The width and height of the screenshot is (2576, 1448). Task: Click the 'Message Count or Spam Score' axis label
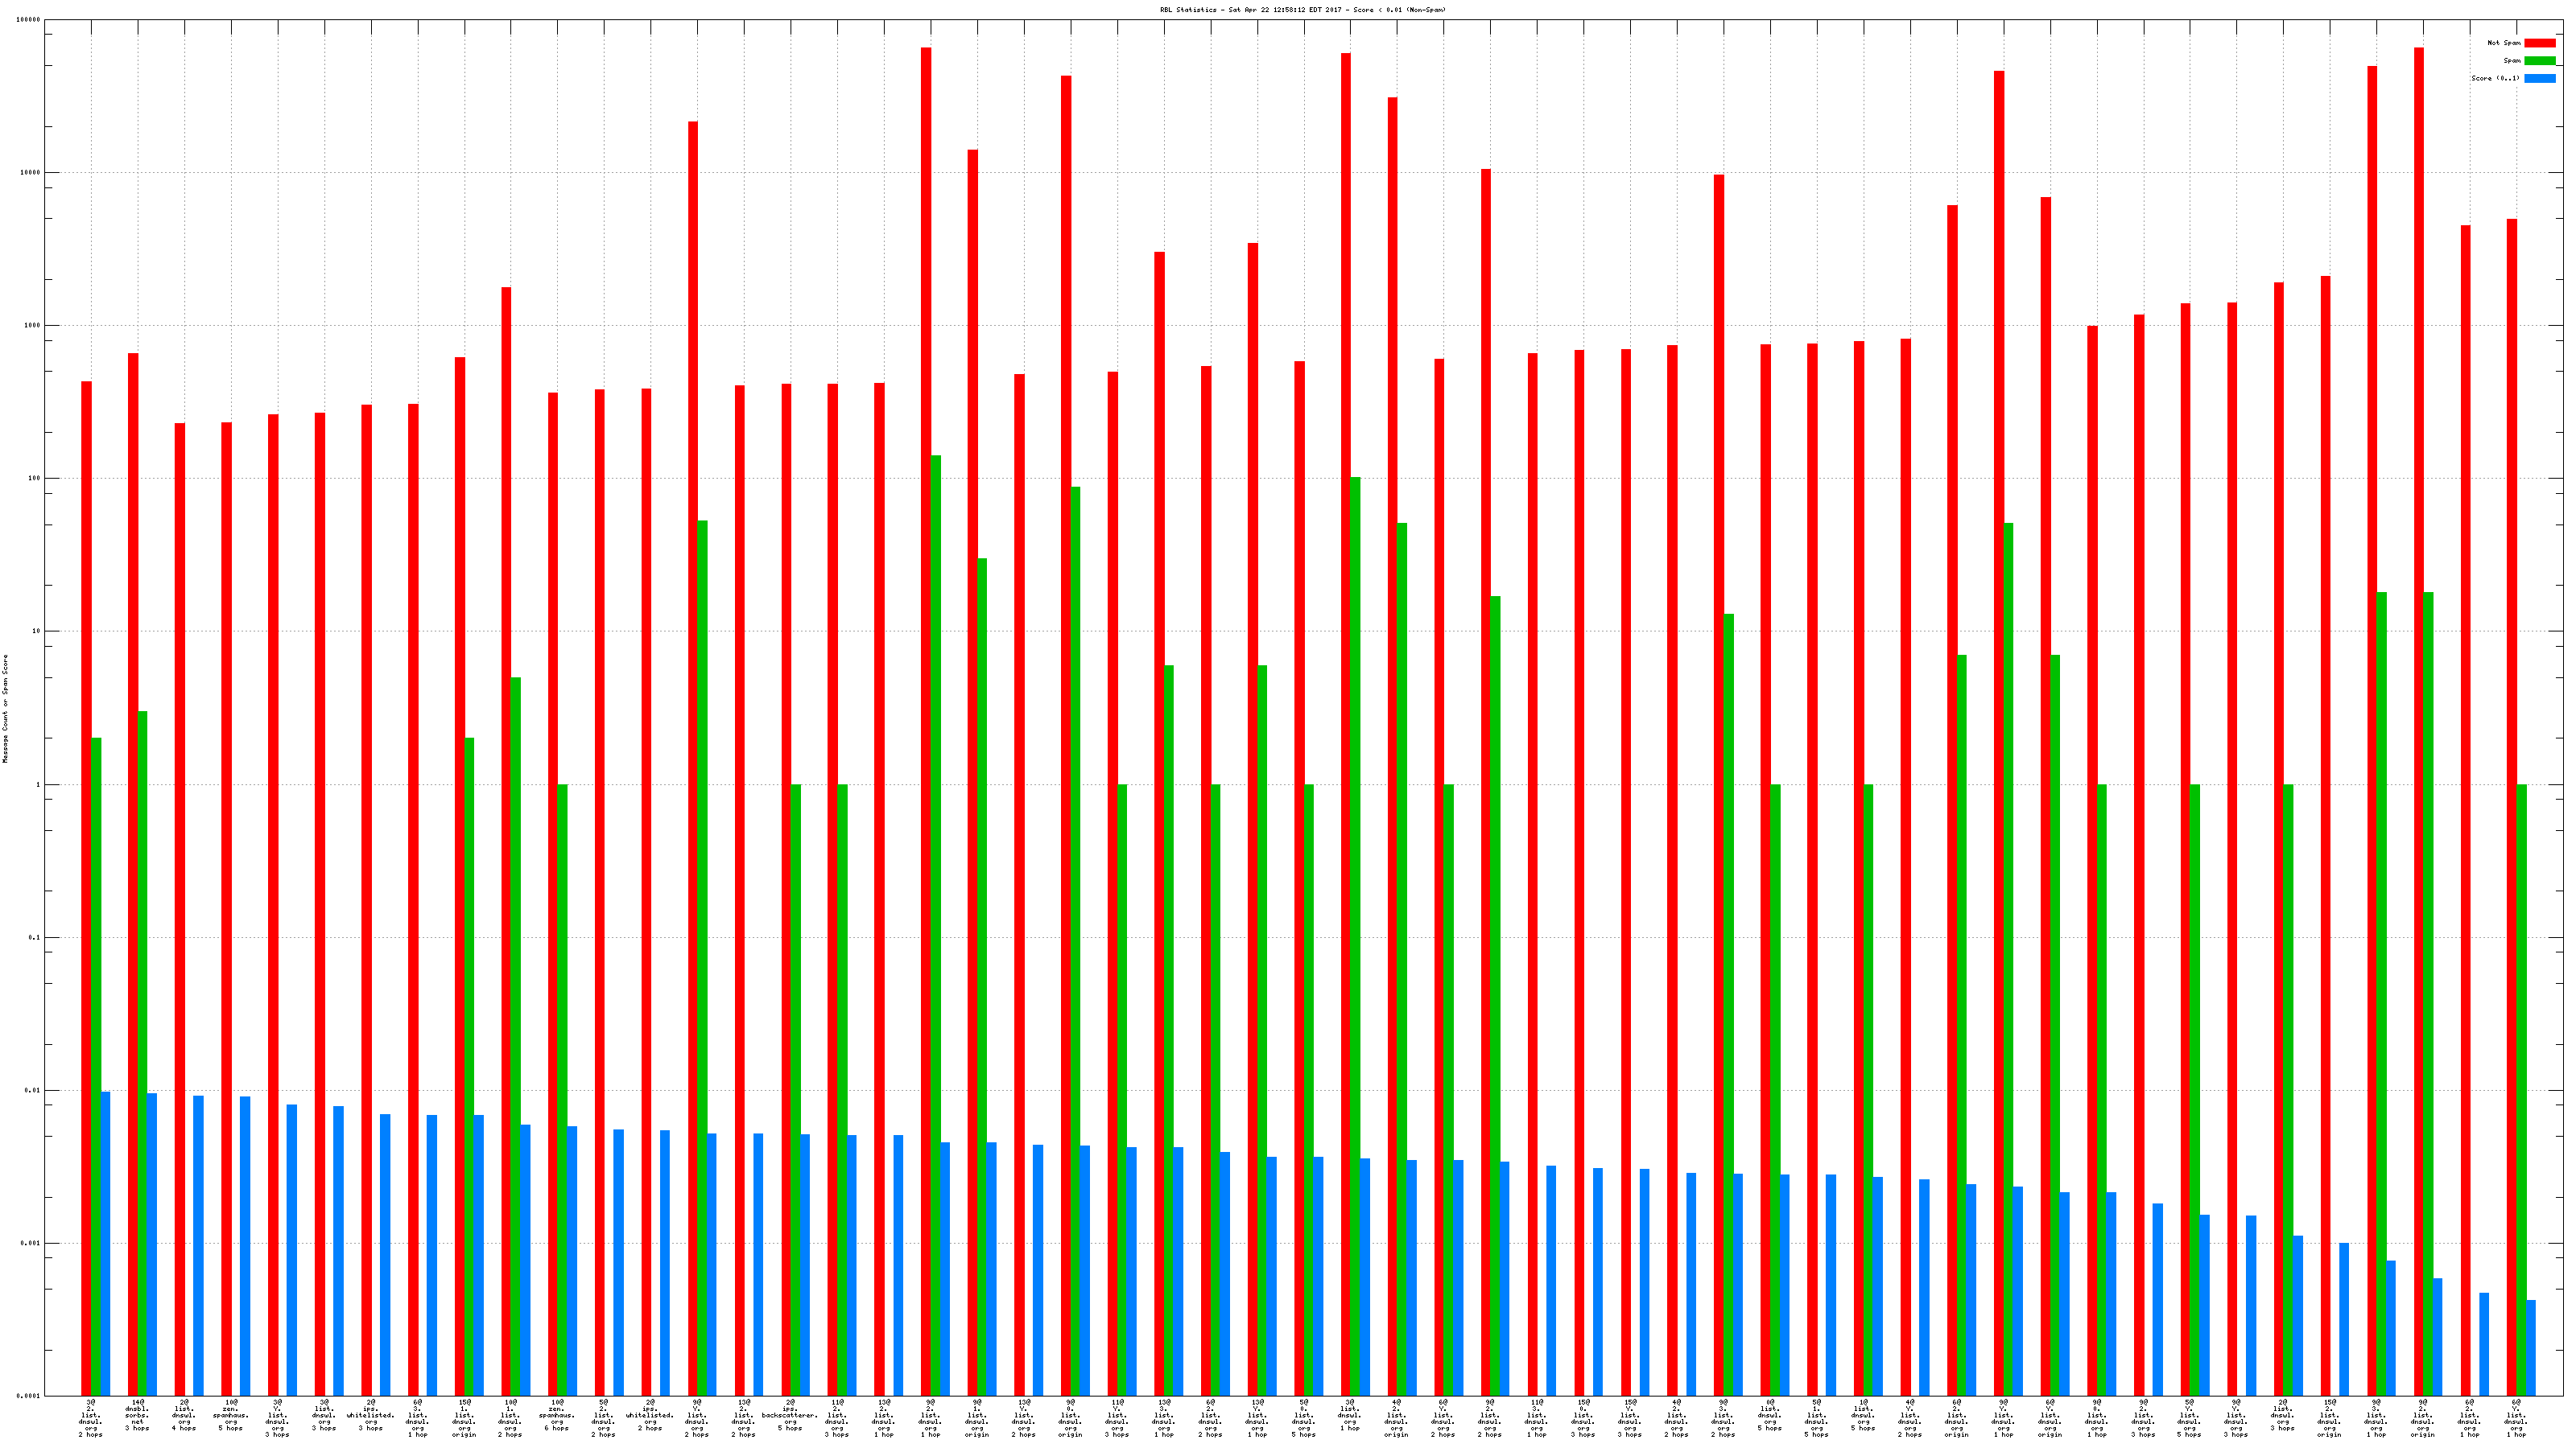click(5, 709)
